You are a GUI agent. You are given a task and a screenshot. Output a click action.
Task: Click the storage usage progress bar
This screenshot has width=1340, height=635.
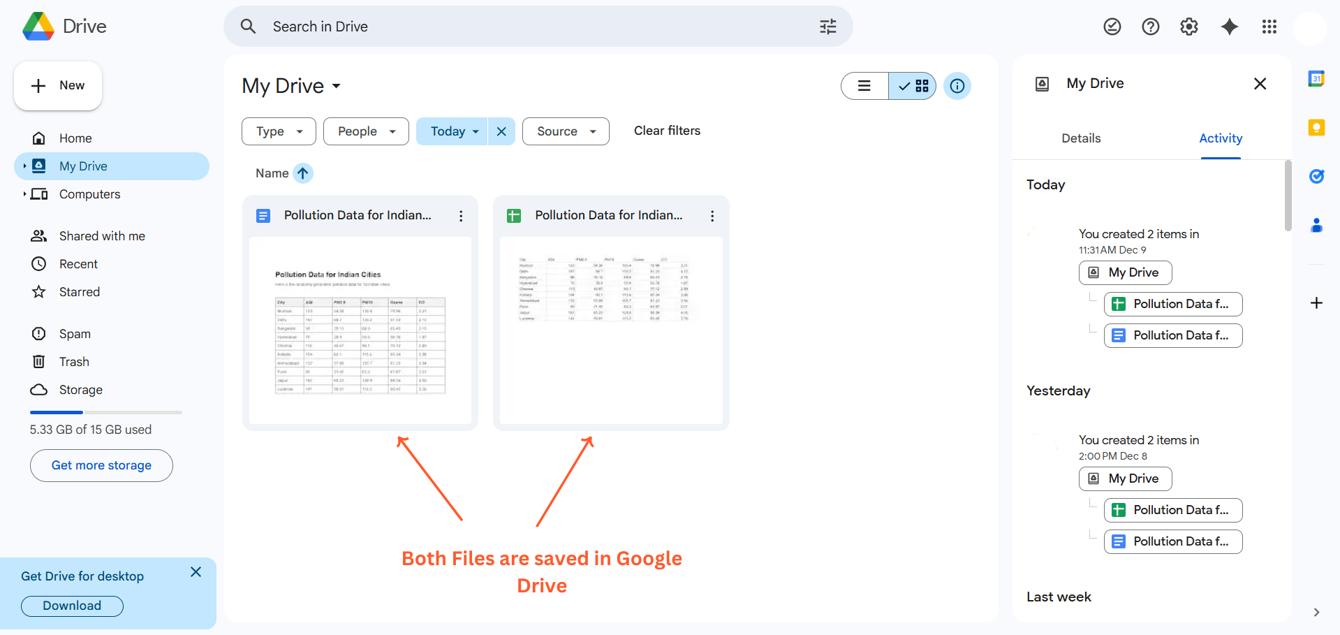106,412
